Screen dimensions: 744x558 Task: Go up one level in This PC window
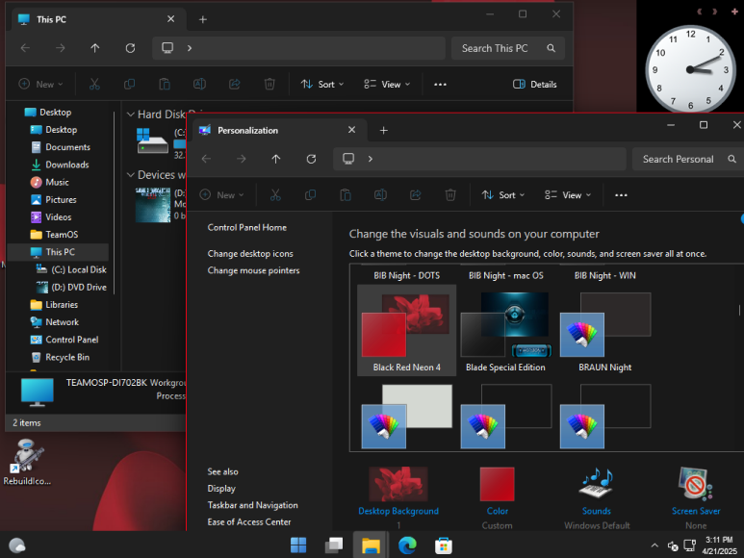coord(95,48)
